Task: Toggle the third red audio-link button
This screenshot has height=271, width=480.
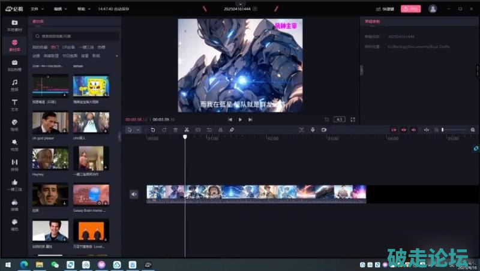Action: click(x=414, y=130)
